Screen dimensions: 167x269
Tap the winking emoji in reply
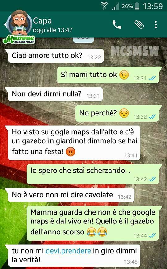(x=124, y=75)
